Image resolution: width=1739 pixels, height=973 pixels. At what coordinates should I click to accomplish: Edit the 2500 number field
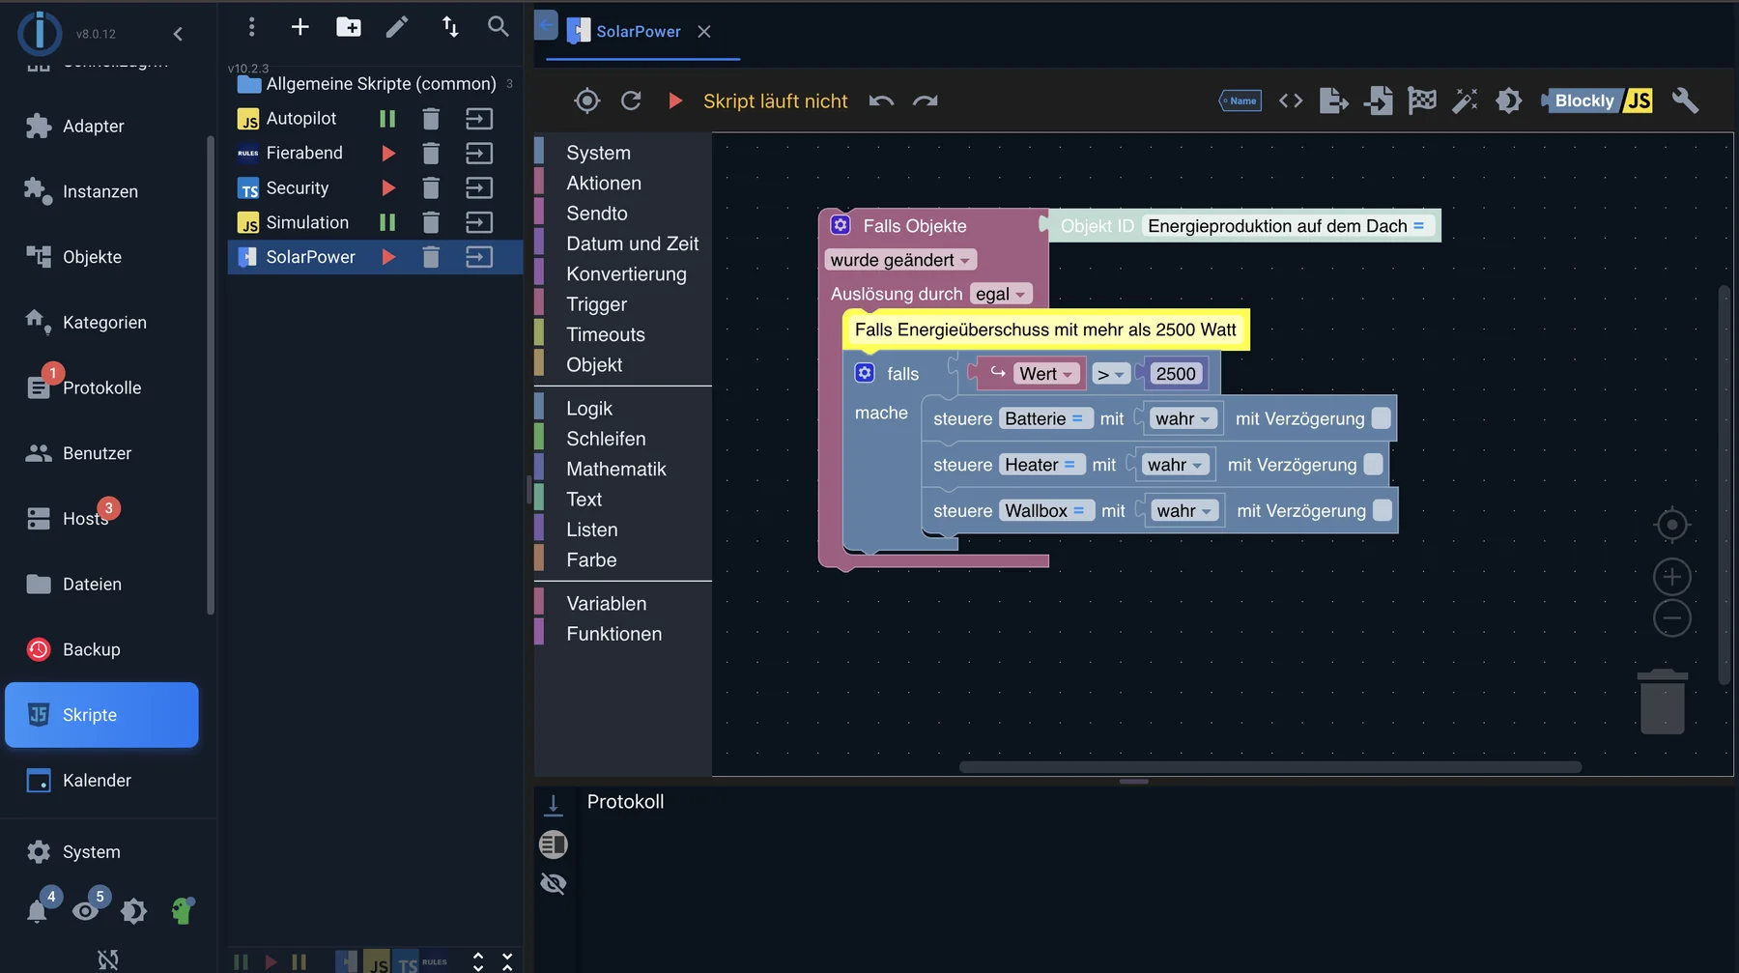pos(1176,374)
